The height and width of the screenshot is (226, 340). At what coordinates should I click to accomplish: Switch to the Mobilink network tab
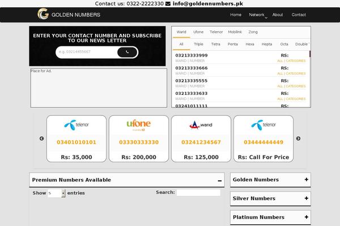[x=235, y=32]
